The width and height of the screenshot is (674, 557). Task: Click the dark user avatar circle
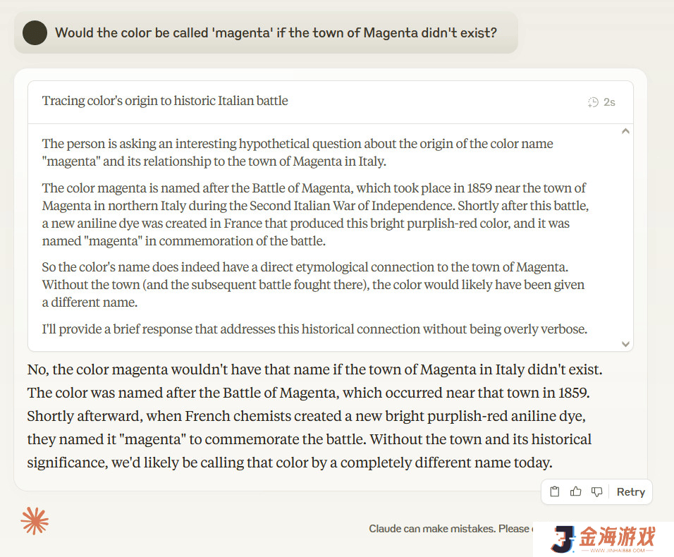point(35,32)
